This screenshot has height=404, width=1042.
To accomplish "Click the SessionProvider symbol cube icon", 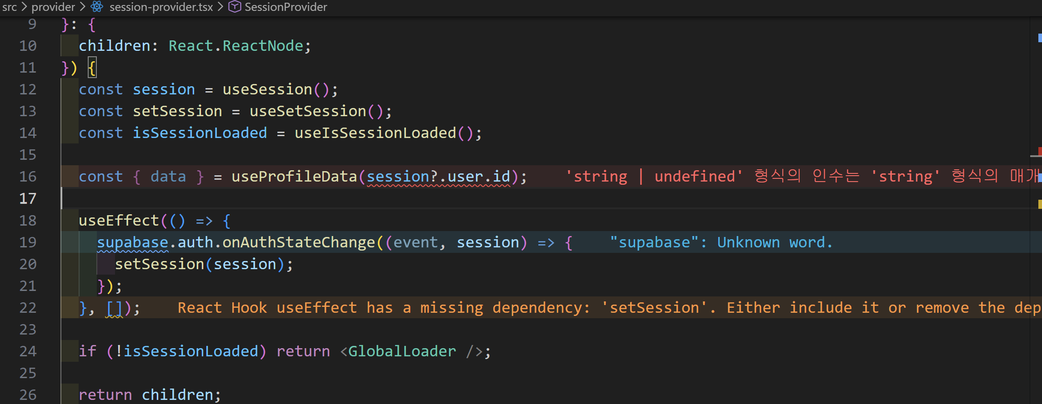I will pyautogui.click(x=235, y=7).
